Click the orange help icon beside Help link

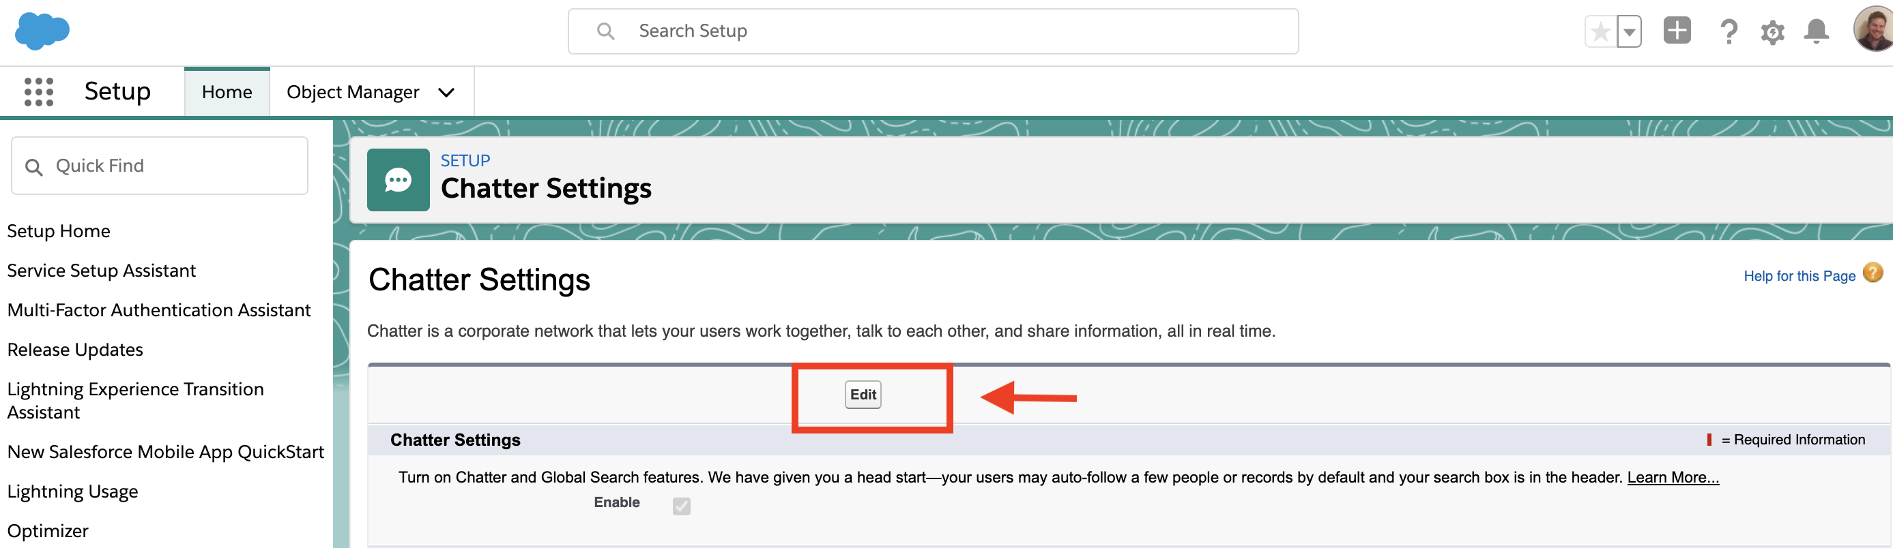pyautogui.click(x=1873, y=273)
